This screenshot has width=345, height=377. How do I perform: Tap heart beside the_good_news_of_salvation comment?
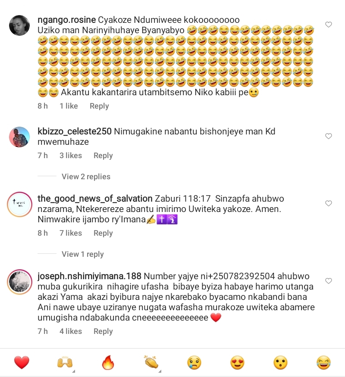pos(329,203)
